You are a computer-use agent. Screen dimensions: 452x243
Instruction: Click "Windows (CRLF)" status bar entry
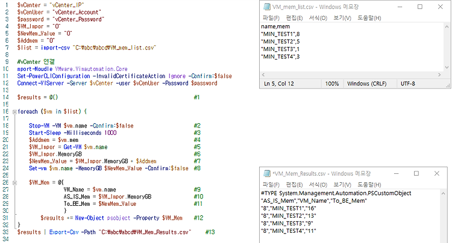tap(366, 84)
